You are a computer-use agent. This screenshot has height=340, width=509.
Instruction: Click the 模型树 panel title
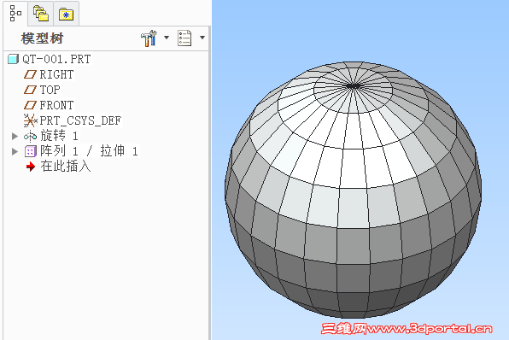[42, 38]
